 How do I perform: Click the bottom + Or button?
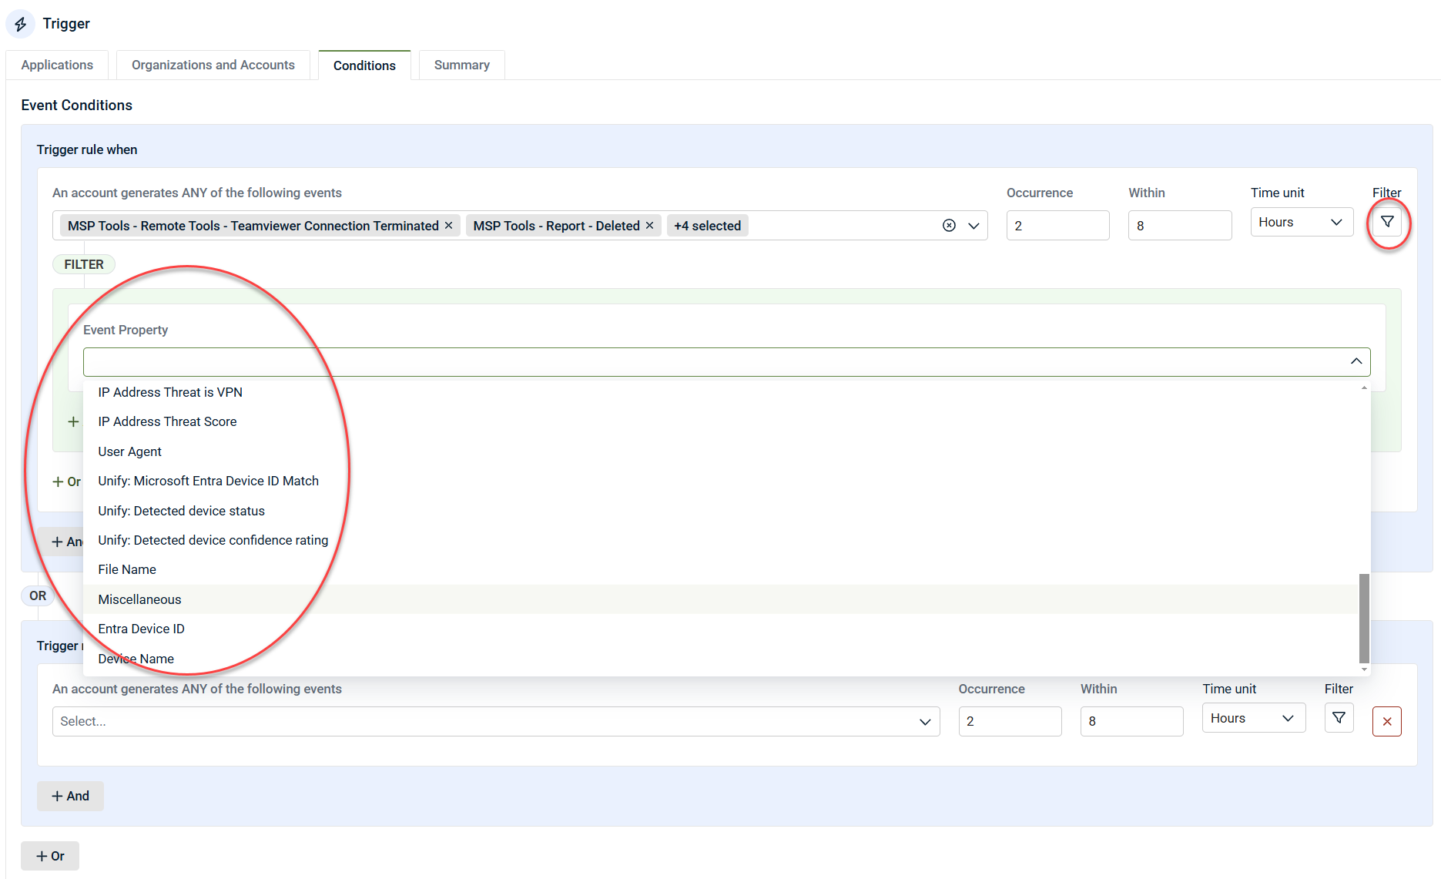click(50, 856)
